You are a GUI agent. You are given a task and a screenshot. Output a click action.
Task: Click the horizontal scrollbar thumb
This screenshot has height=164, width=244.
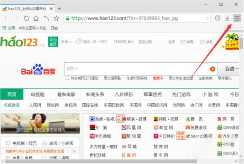101,161
